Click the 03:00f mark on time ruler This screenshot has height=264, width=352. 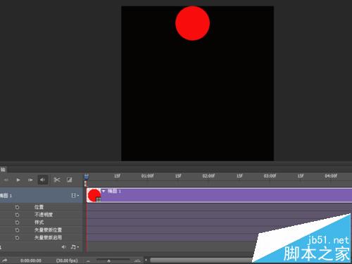point(270,176)
